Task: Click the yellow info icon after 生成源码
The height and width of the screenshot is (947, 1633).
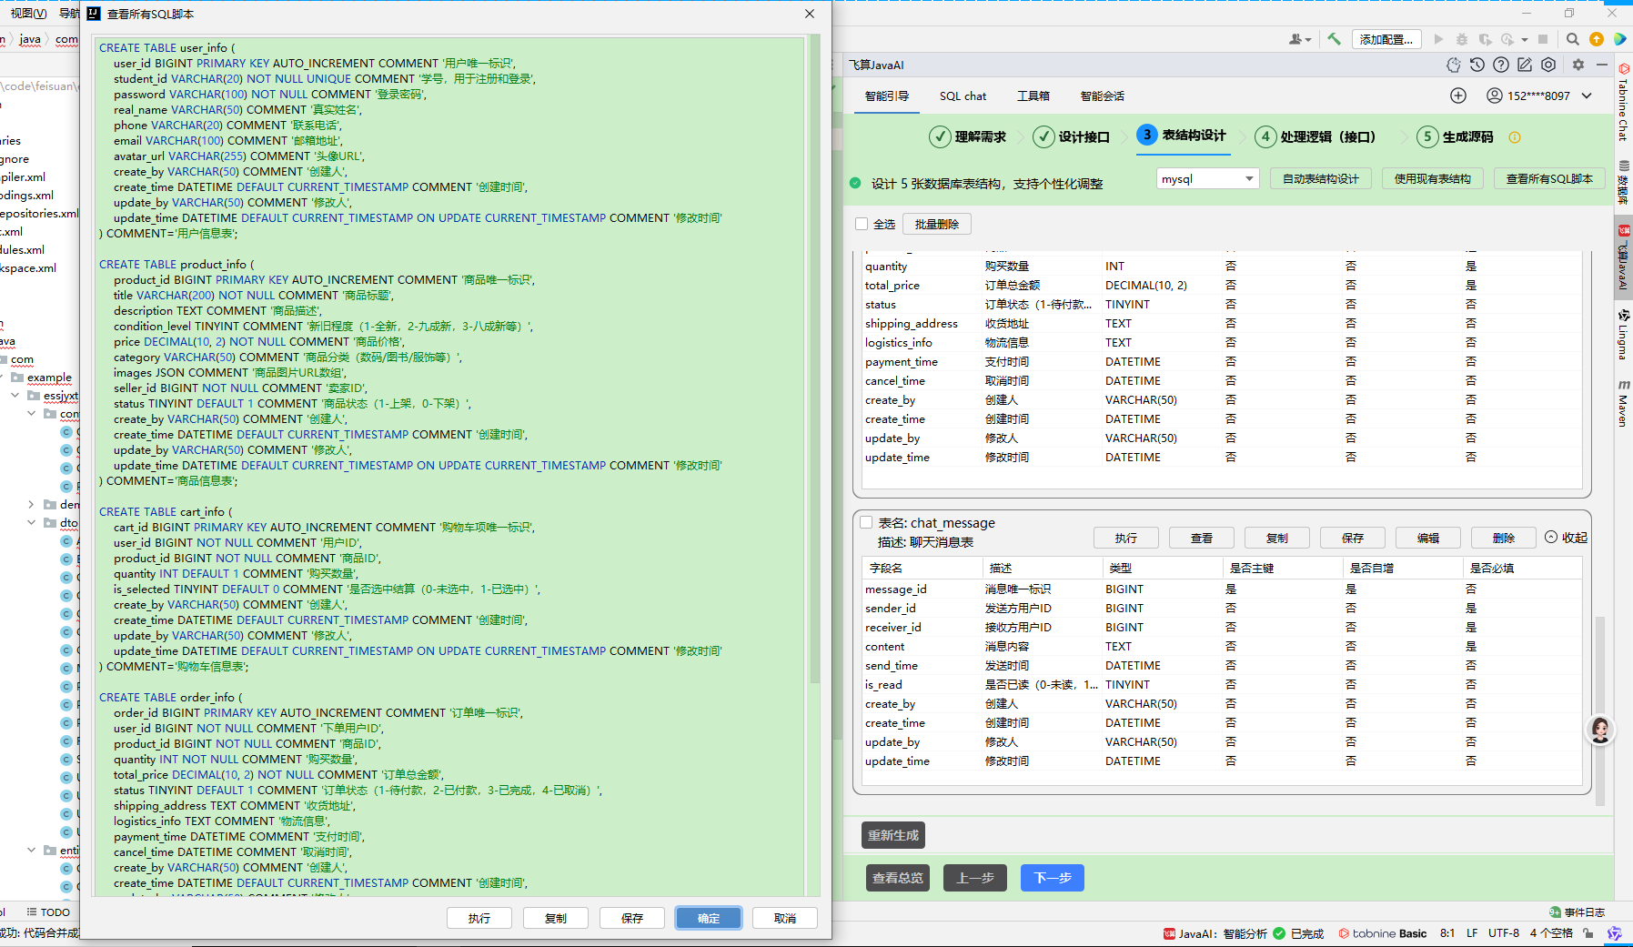Action: point(1515,137)
